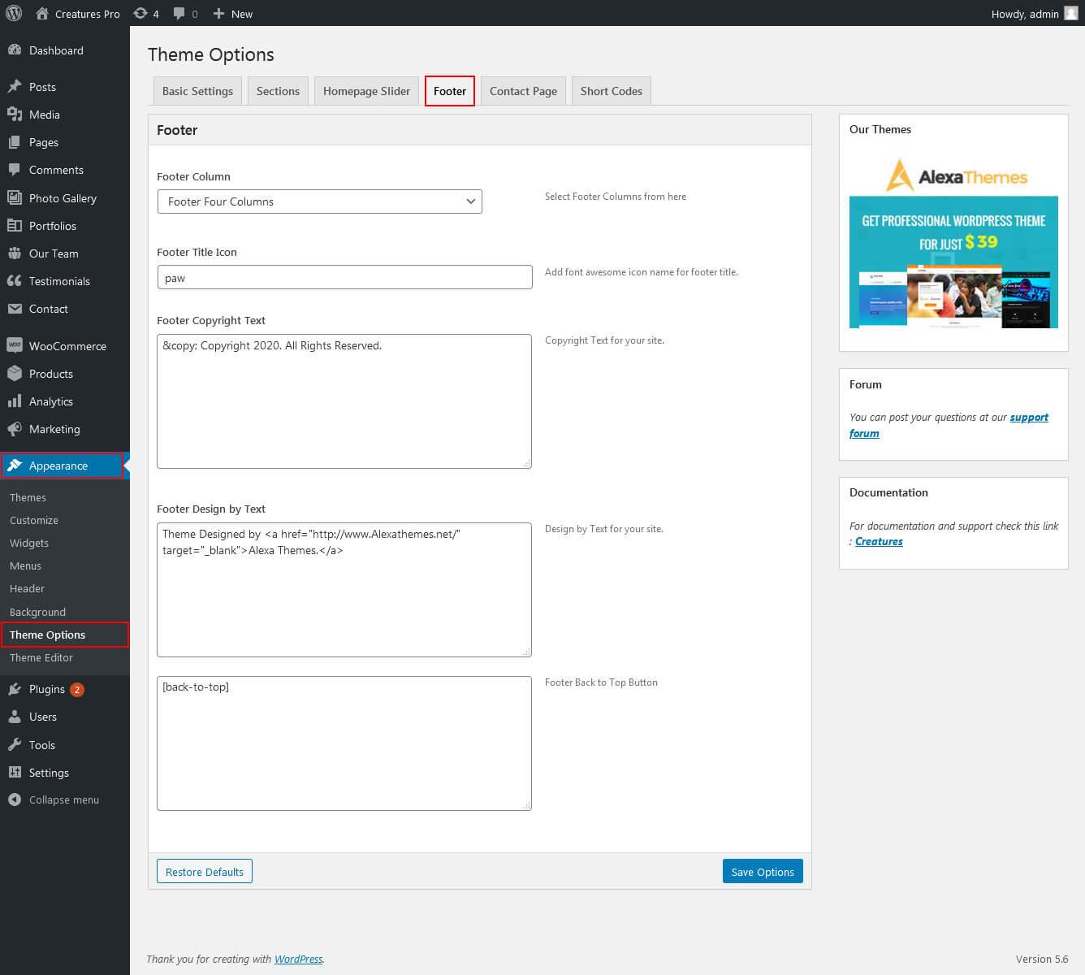
Task: Click the WordPress link in footer
Action: coord(298,960)
